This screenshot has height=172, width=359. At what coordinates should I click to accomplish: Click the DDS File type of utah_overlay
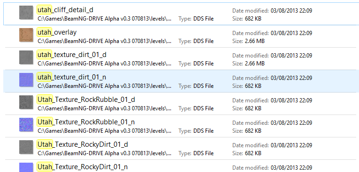[204, 41]
